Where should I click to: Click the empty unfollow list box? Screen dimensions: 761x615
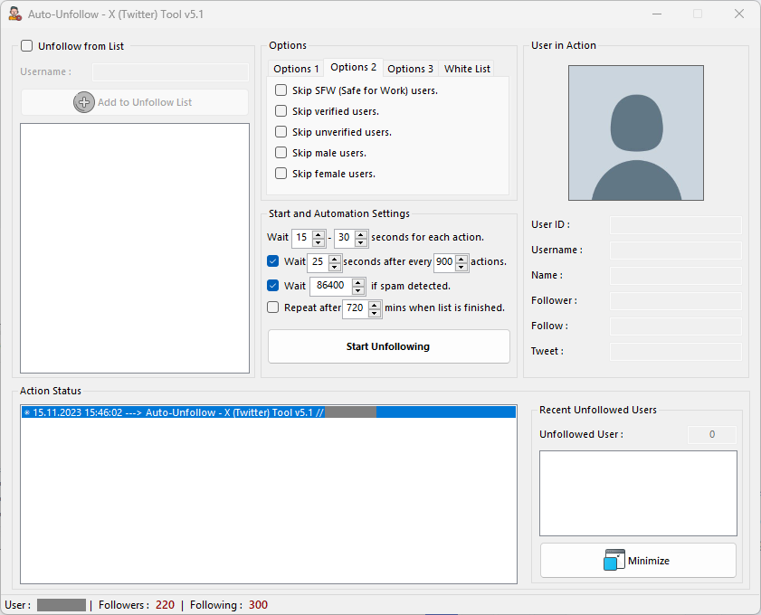pos(135,248)
